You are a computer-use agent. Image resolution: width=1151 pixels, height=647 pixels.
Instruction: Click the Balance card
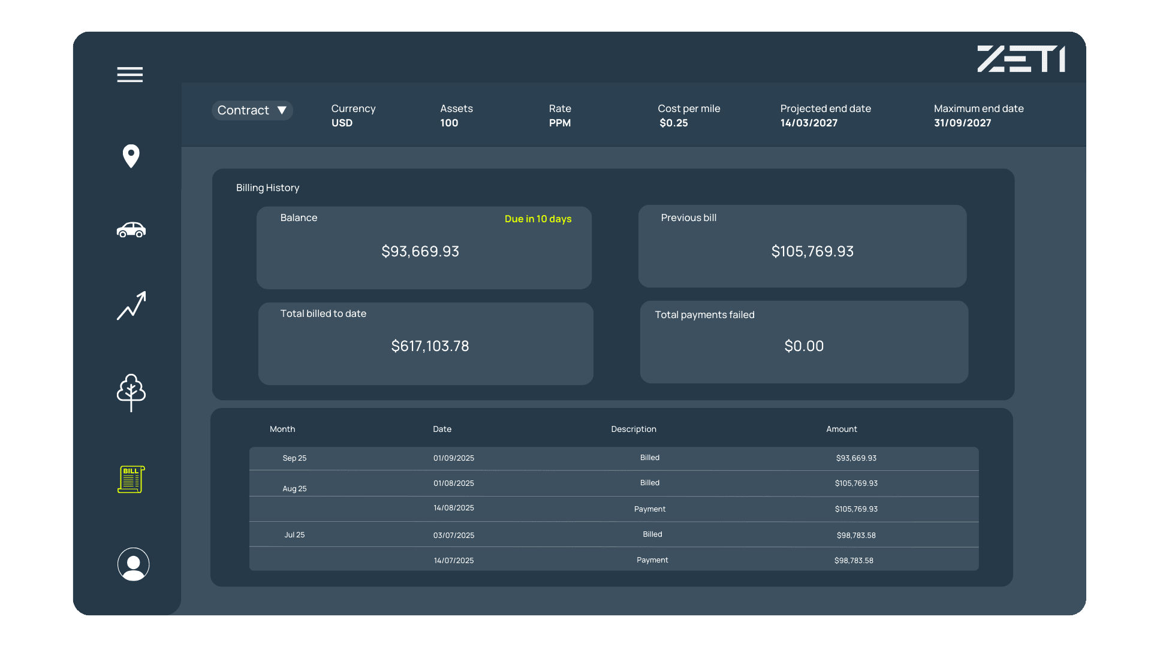424,247
